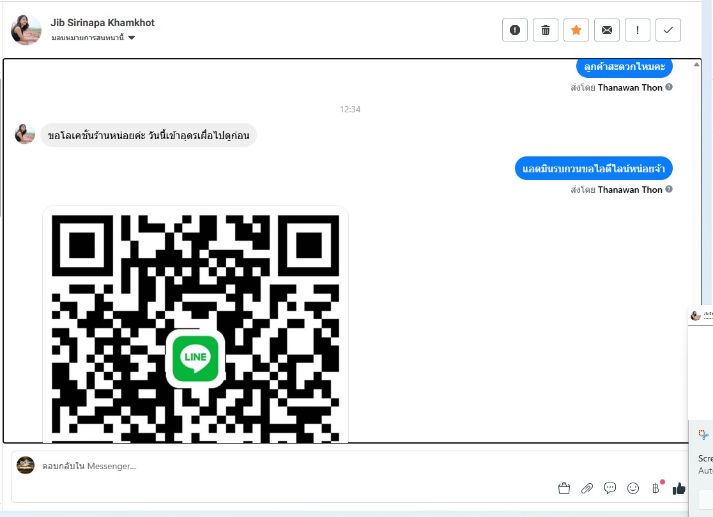Click the page avatar beside the reply box
The image size is (713, 517).
pyautogui.click(x=26, y=465)
